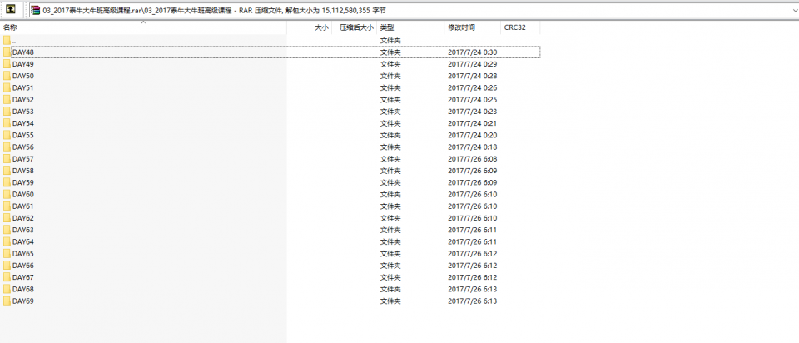Select the DAY61 folder icon
Image resolution: width=799 pixels, height=343 pixels.
tap(7, 206)
